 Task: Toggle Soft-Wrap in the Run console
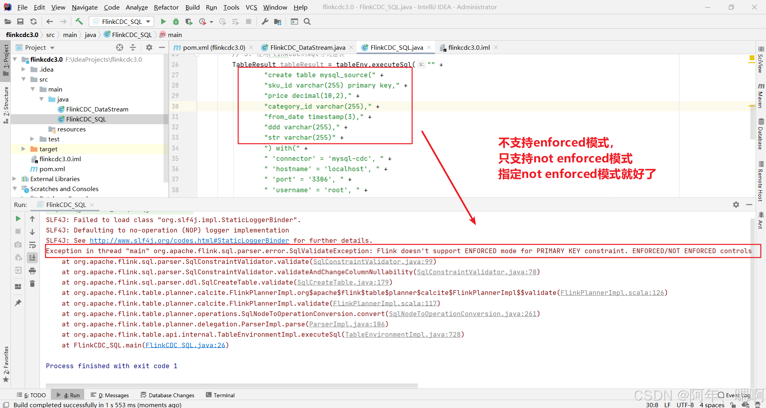click(x=32, y=245)
